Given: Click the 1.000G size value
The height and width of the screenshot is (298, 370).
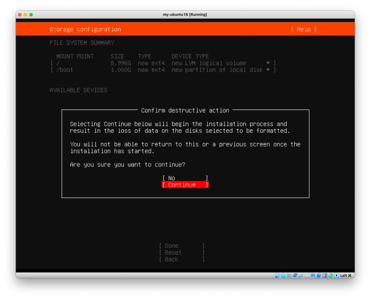Looking at the screenshot, I should (x=120, y=70).
